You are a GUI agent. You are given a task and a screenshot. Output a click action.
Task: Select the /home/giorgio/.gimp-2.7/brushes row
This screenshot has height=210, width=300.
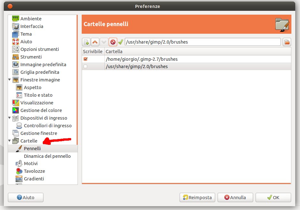(x=187, y=59)
